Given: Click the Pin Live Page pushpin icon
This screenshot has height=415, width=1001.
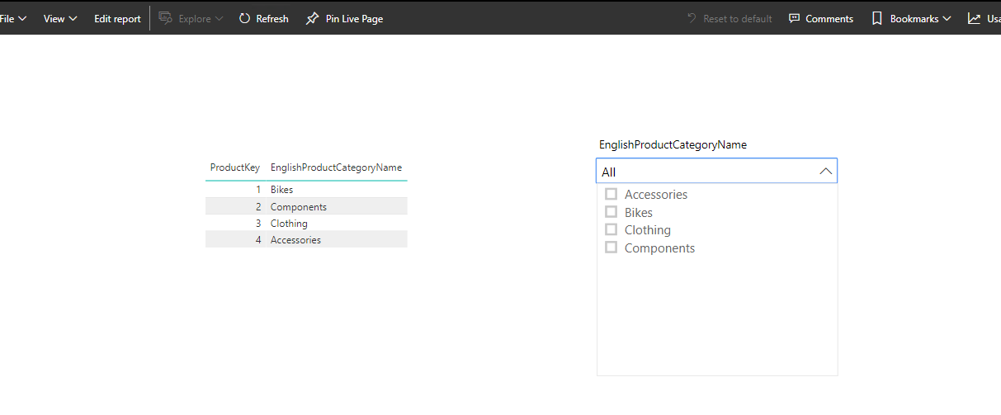Looking at the screenshot, I should click(x=312, y=18).
